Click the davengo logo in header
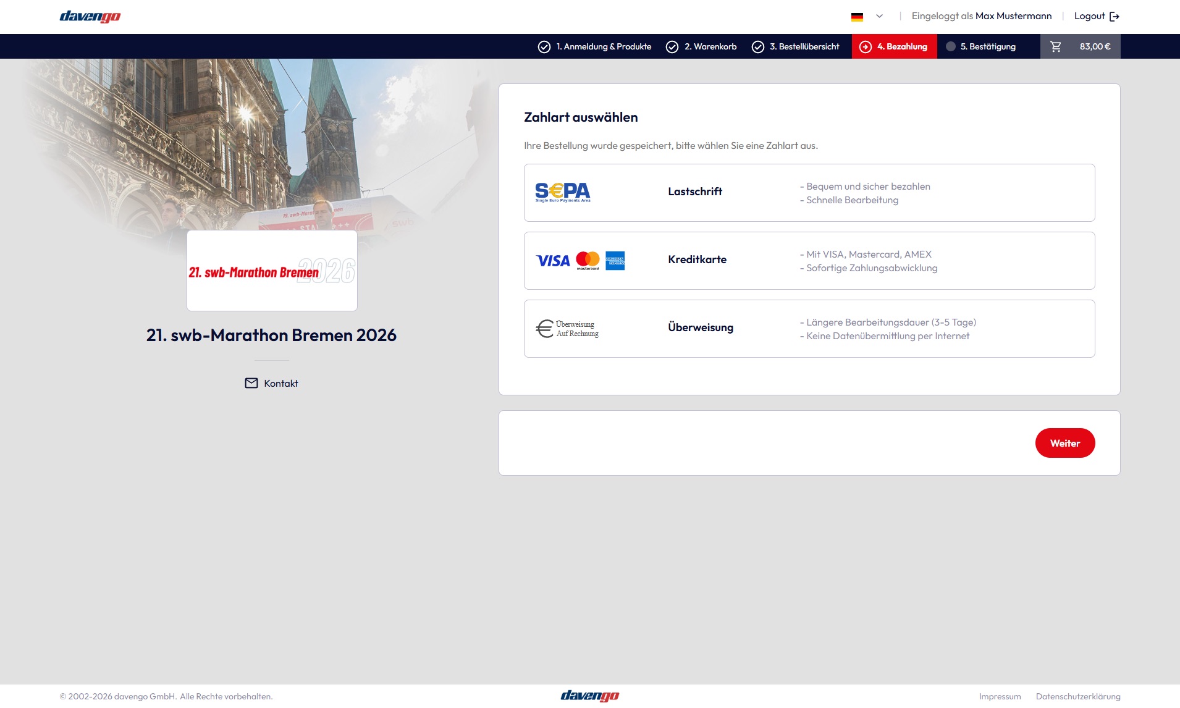 point(90,17)
